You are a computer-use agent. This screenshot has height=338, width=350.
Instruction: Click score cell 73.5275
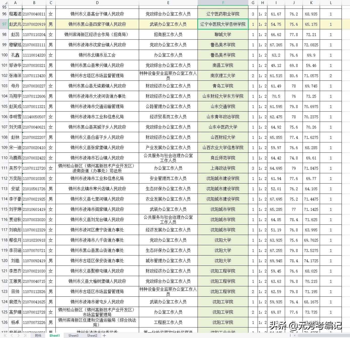pyautogui.click(x=311, y=250)
